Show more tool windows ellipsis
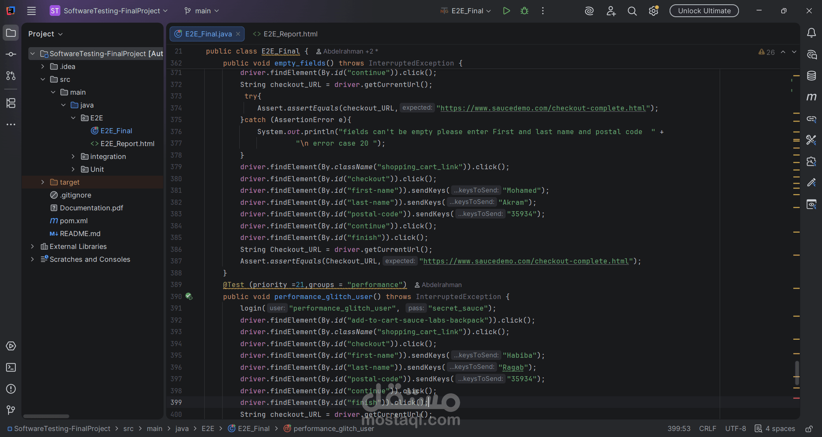Image resolution: width=822 pixels, height=437 pixels. click(x=11, y=125)
